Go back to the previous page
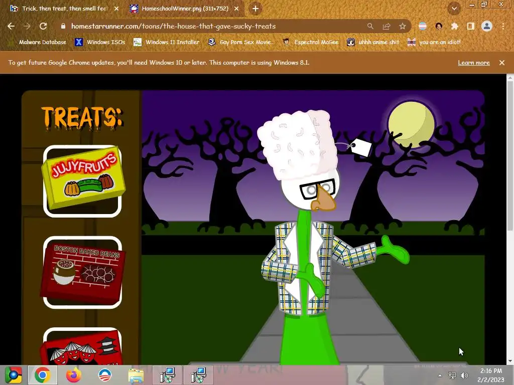This screenshot has width=514, height=385. click(x=11, y=26)
